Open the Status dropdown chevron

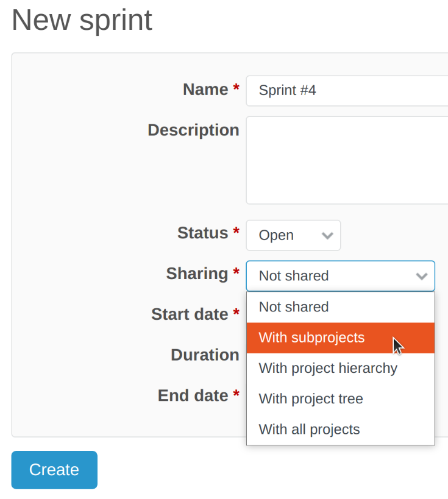pos(328,235)
